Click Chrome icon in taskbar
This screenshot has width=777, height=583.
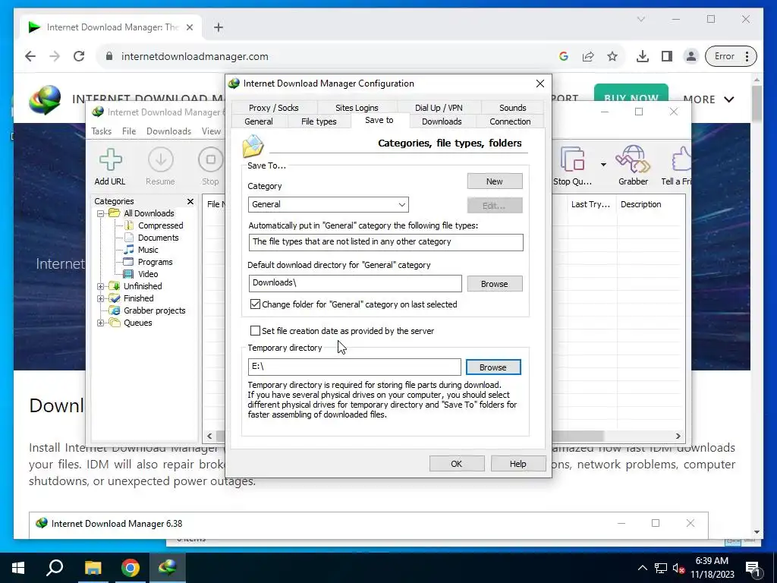[131, 568]
